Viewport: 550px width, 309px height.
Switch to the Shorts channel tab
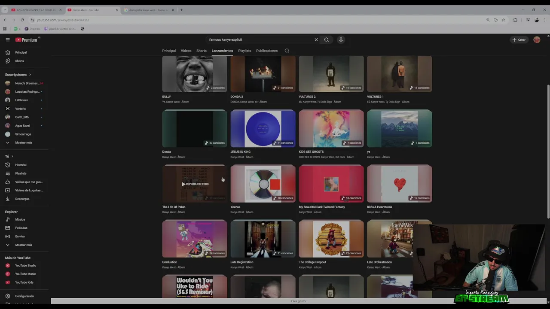tap(202, 51)
